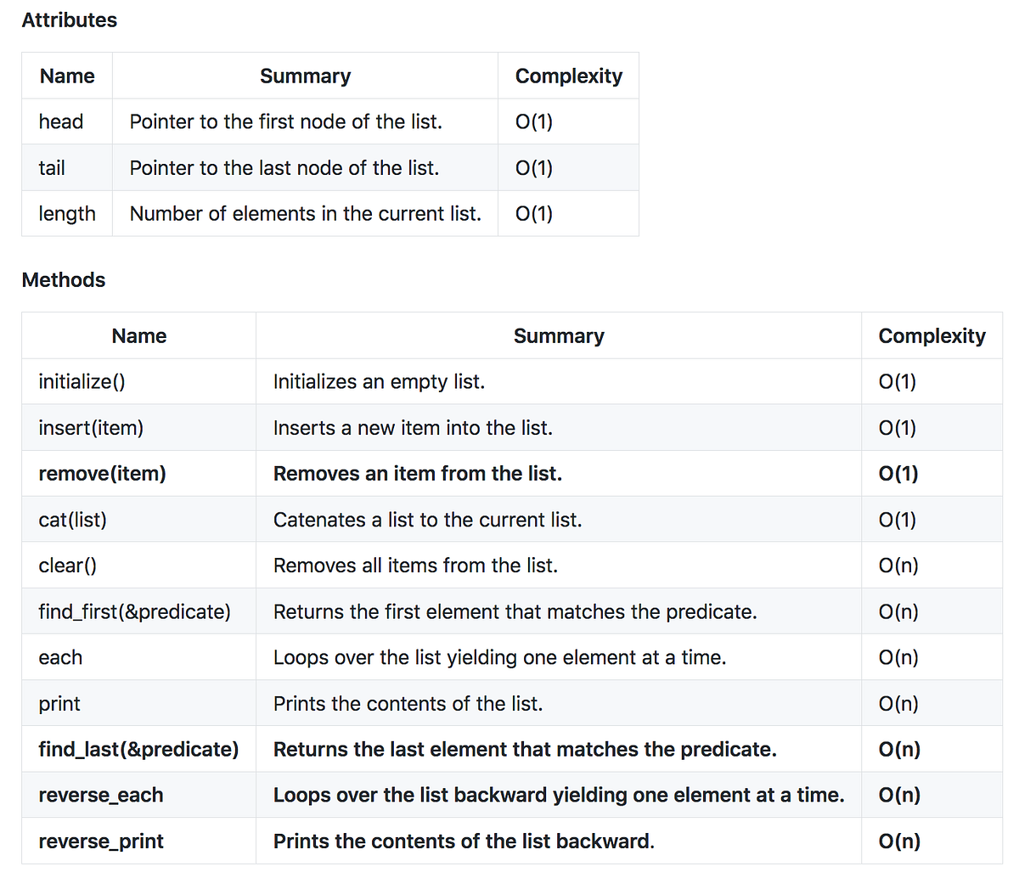
Task: Select the cat(list) method cell
Action: (x=73, y=520)
